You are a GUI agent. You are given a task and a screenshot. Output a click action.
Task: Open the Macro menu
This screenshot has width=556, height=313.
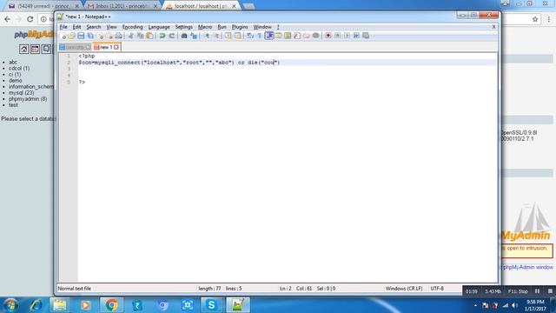pyautogui.click(x=205, y=27)
